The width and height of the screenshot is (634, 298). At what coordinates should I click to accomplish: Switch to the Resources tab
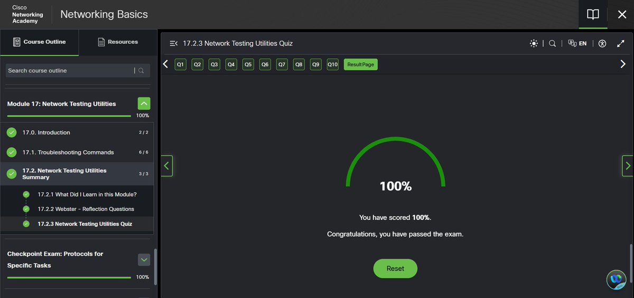[118, 42]
